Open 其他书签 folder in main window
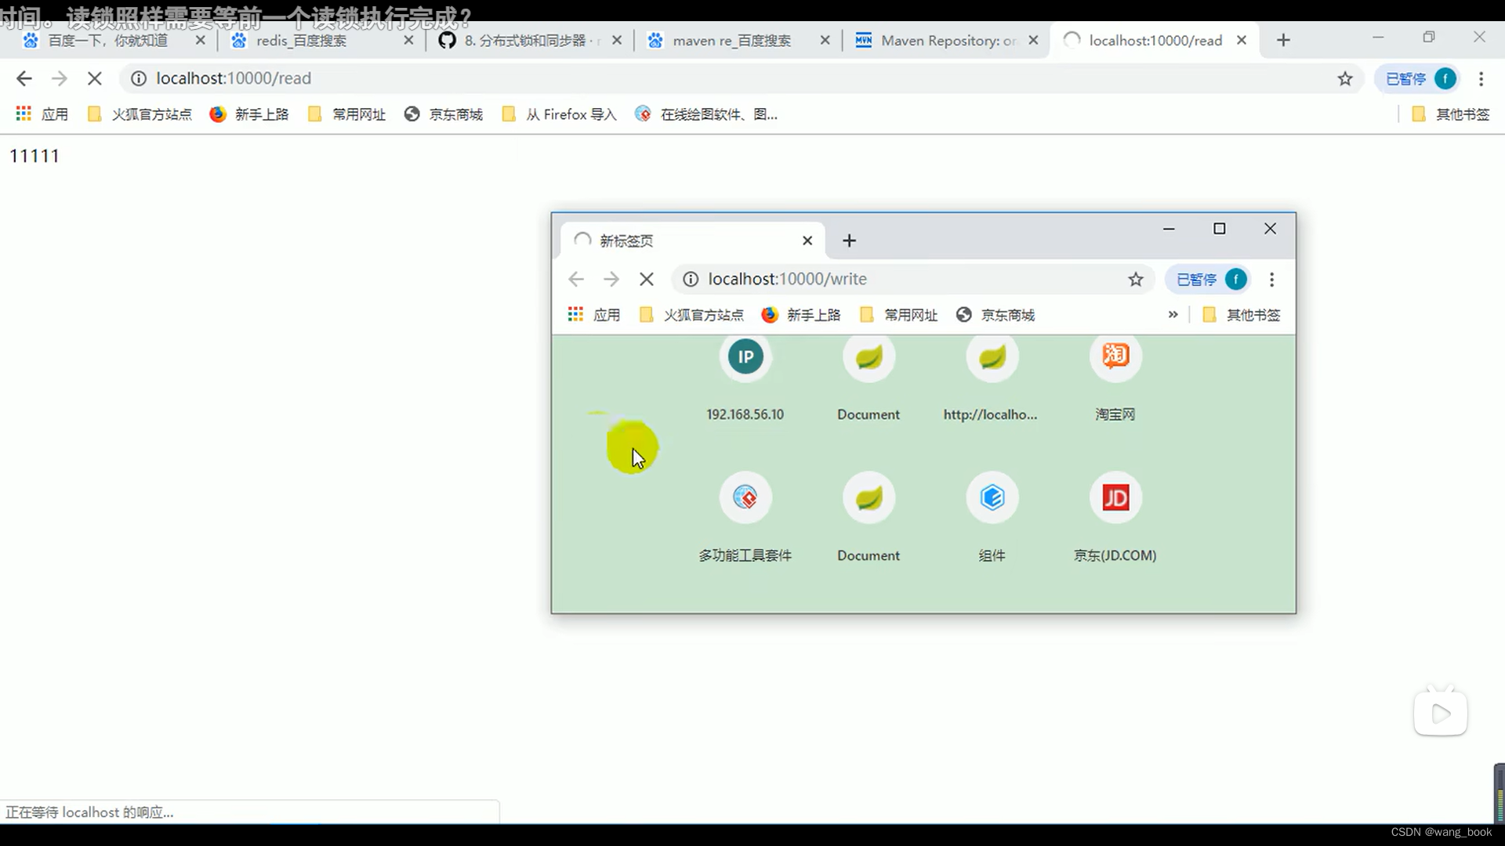The height and width of the screenshot is (846, 1505). tap(1450, 114)
